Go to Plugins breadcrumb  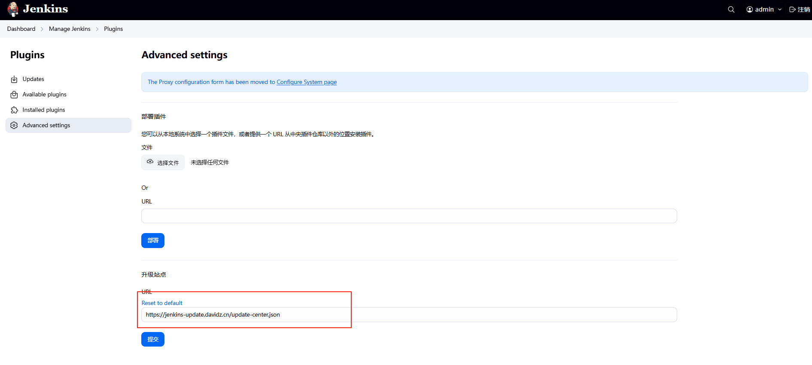113,29
